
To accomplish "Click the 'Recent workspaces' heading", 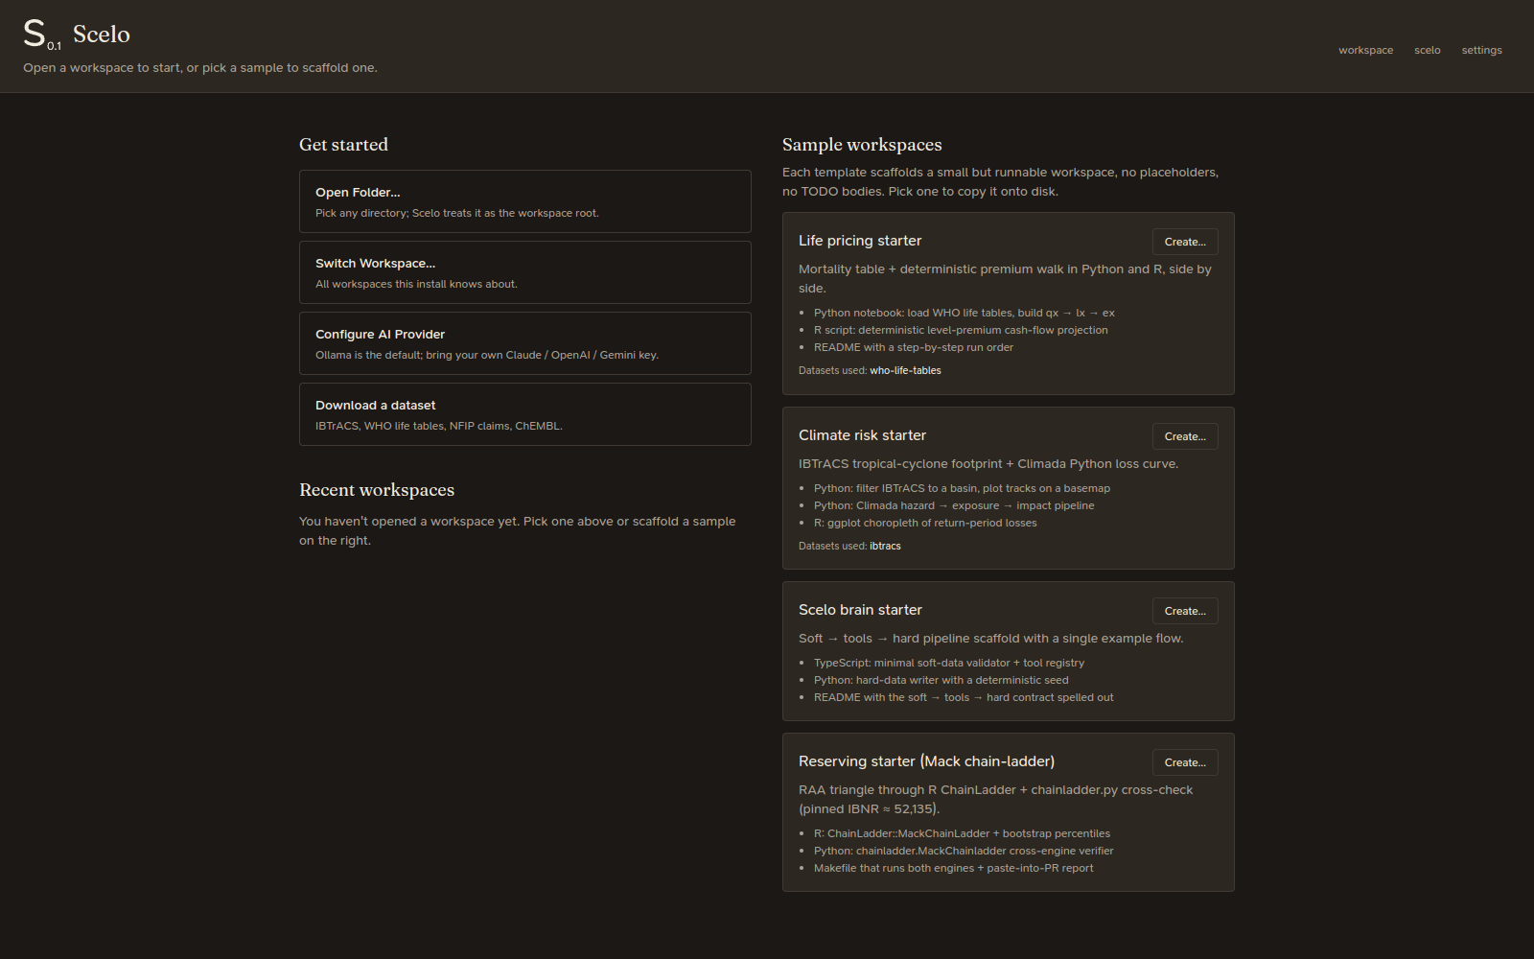I will [377, 490].
